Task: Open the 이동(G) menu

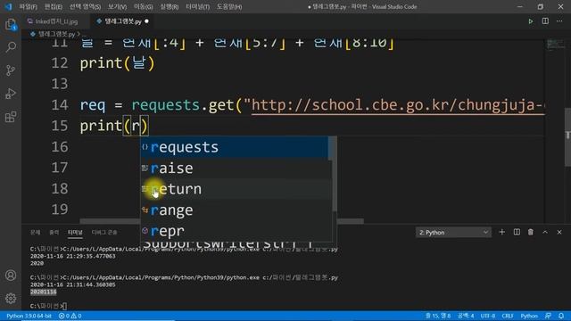Action: coord(144,7)
